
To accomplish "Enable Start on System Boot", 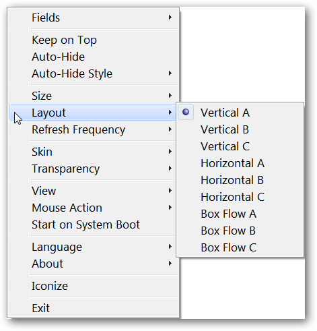I will [93, 224].
